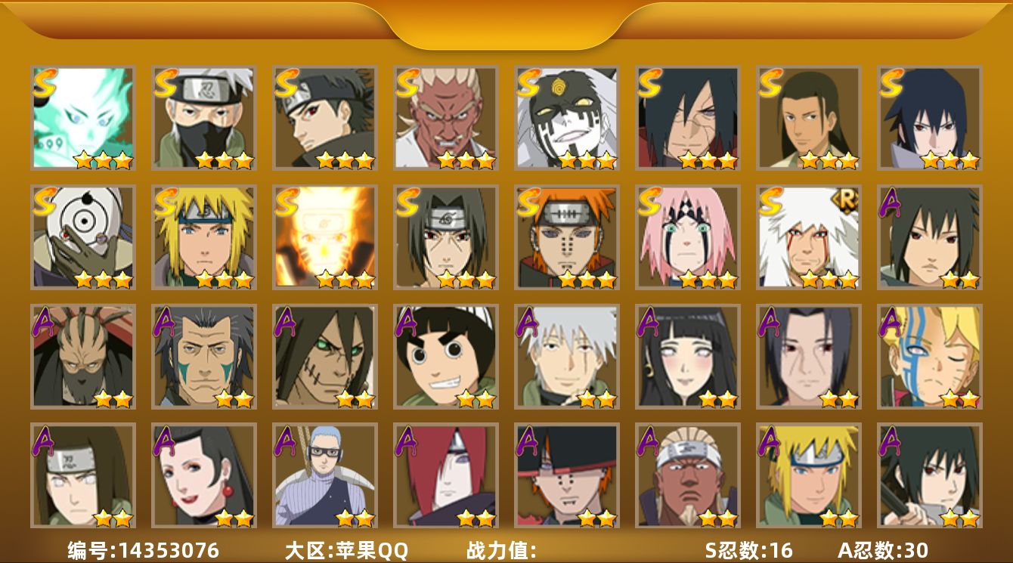
Task: Pick the S-rank ringed white mask character
Action: [x=83, y=237]
